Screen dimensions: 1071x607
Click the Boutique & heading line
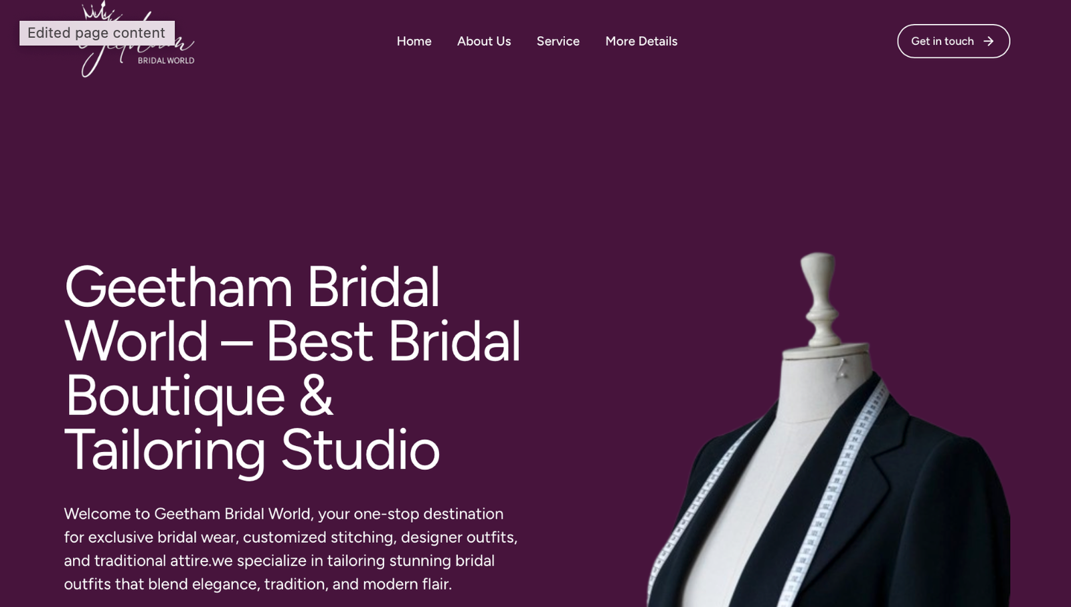(198, 396)
